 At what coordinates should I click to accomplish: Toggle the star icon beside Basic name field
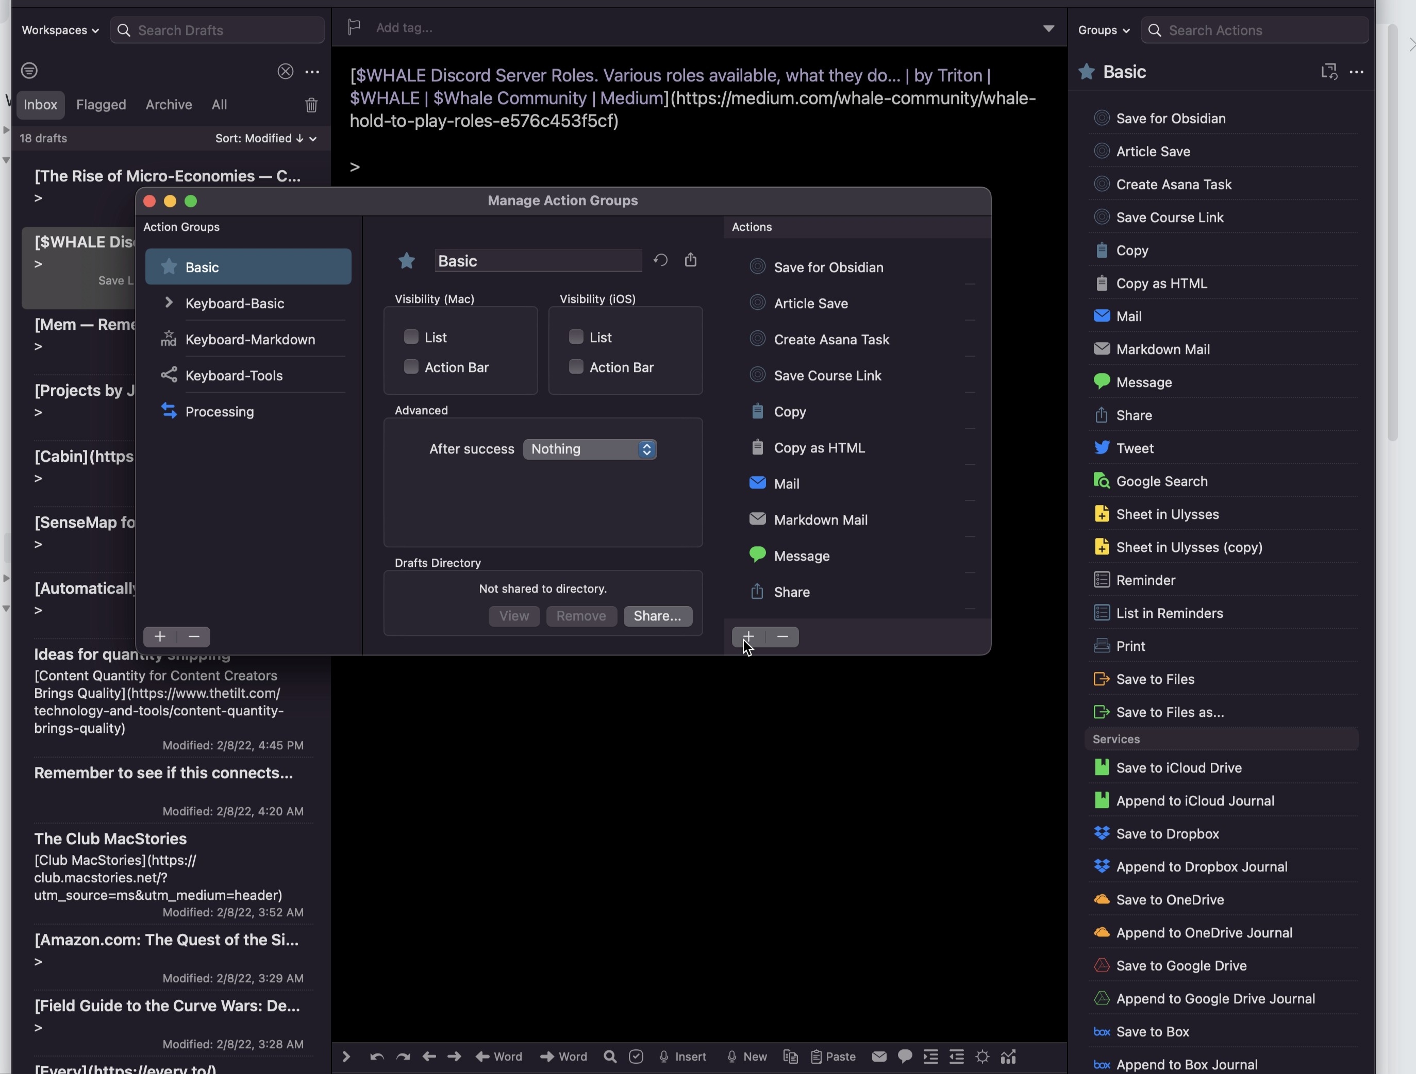[407, 260]
